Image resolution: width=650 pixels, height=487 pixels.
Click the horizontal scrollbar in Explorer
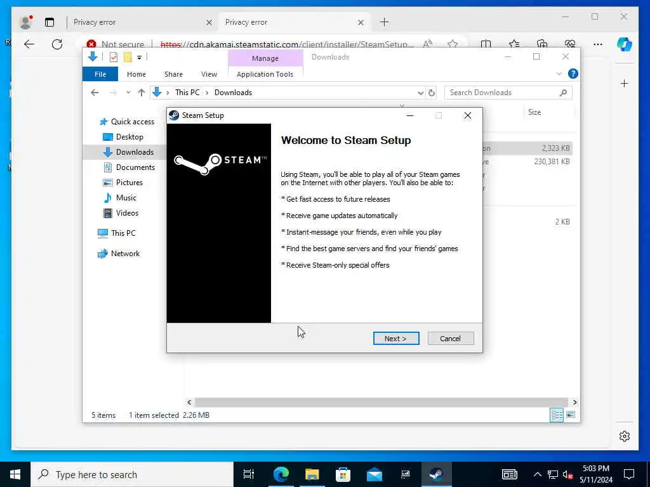point(381,402)
